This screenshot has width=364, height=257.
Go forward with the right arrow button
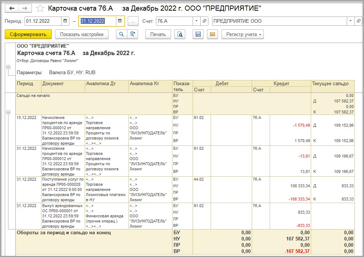click(x=25, y=8)
